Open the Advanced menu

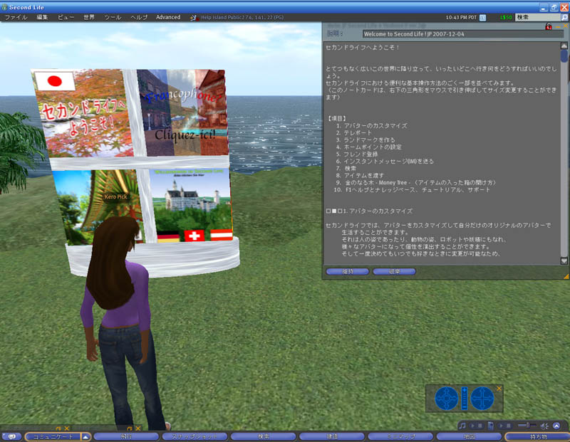[168, 17]
